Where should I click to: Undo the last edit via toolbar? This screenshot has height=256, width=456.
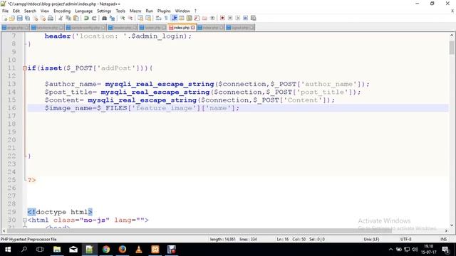pyautogui.click(x=86, y=18)
